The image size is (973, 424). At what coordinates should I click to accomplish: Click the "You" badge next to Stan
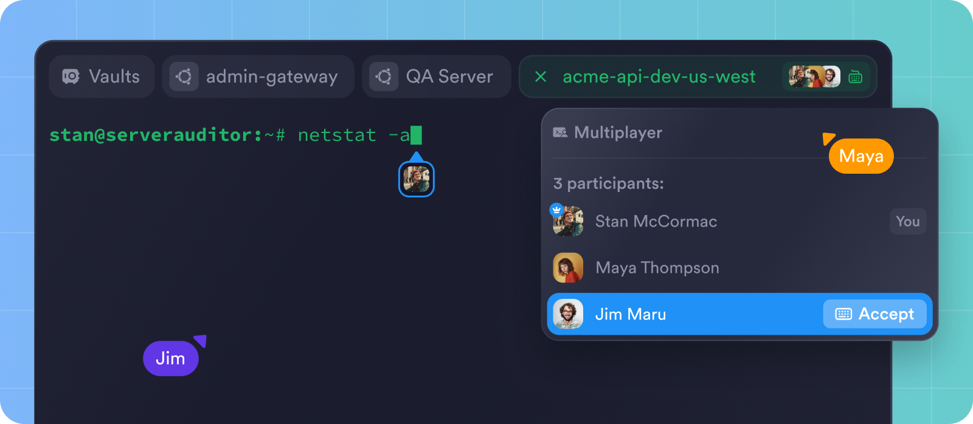point(907,221)
